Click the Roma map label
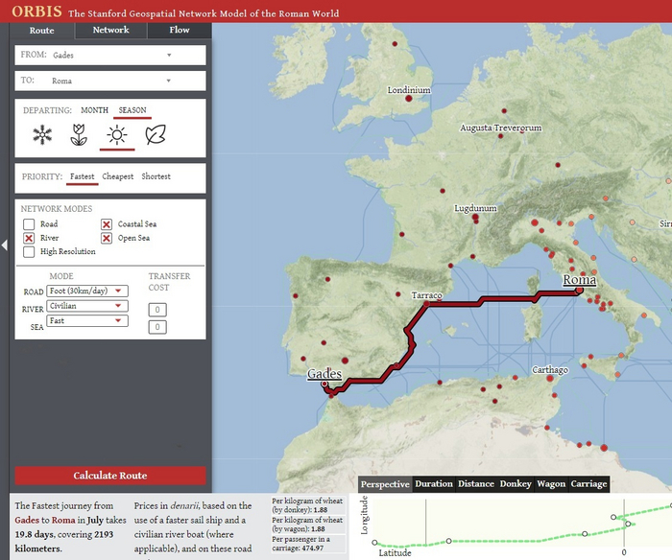This screenshot has height=560, width=672. click(580, 280)
